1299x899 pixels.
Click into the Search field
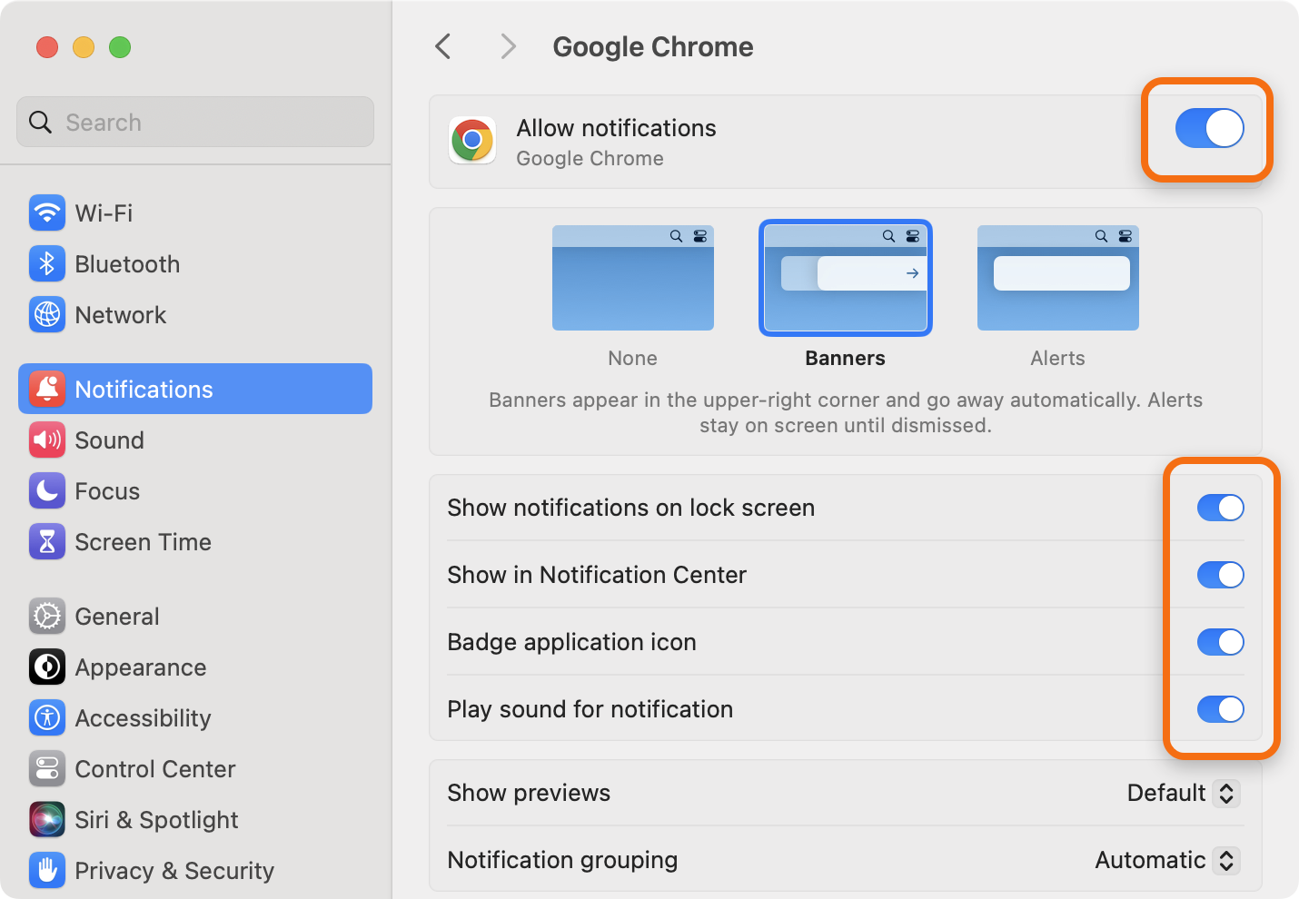pos(195,122)
